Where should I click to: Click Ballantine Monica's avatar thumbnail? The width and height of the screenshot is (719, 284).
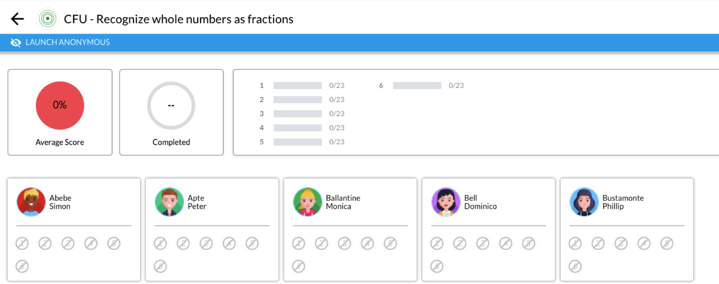point(308,202)
